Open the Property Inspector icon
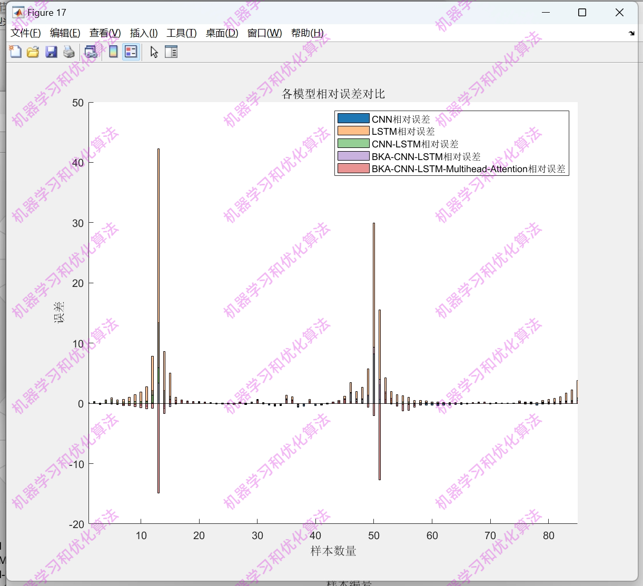This screenshot has width=643, height=586. [171, 52]
